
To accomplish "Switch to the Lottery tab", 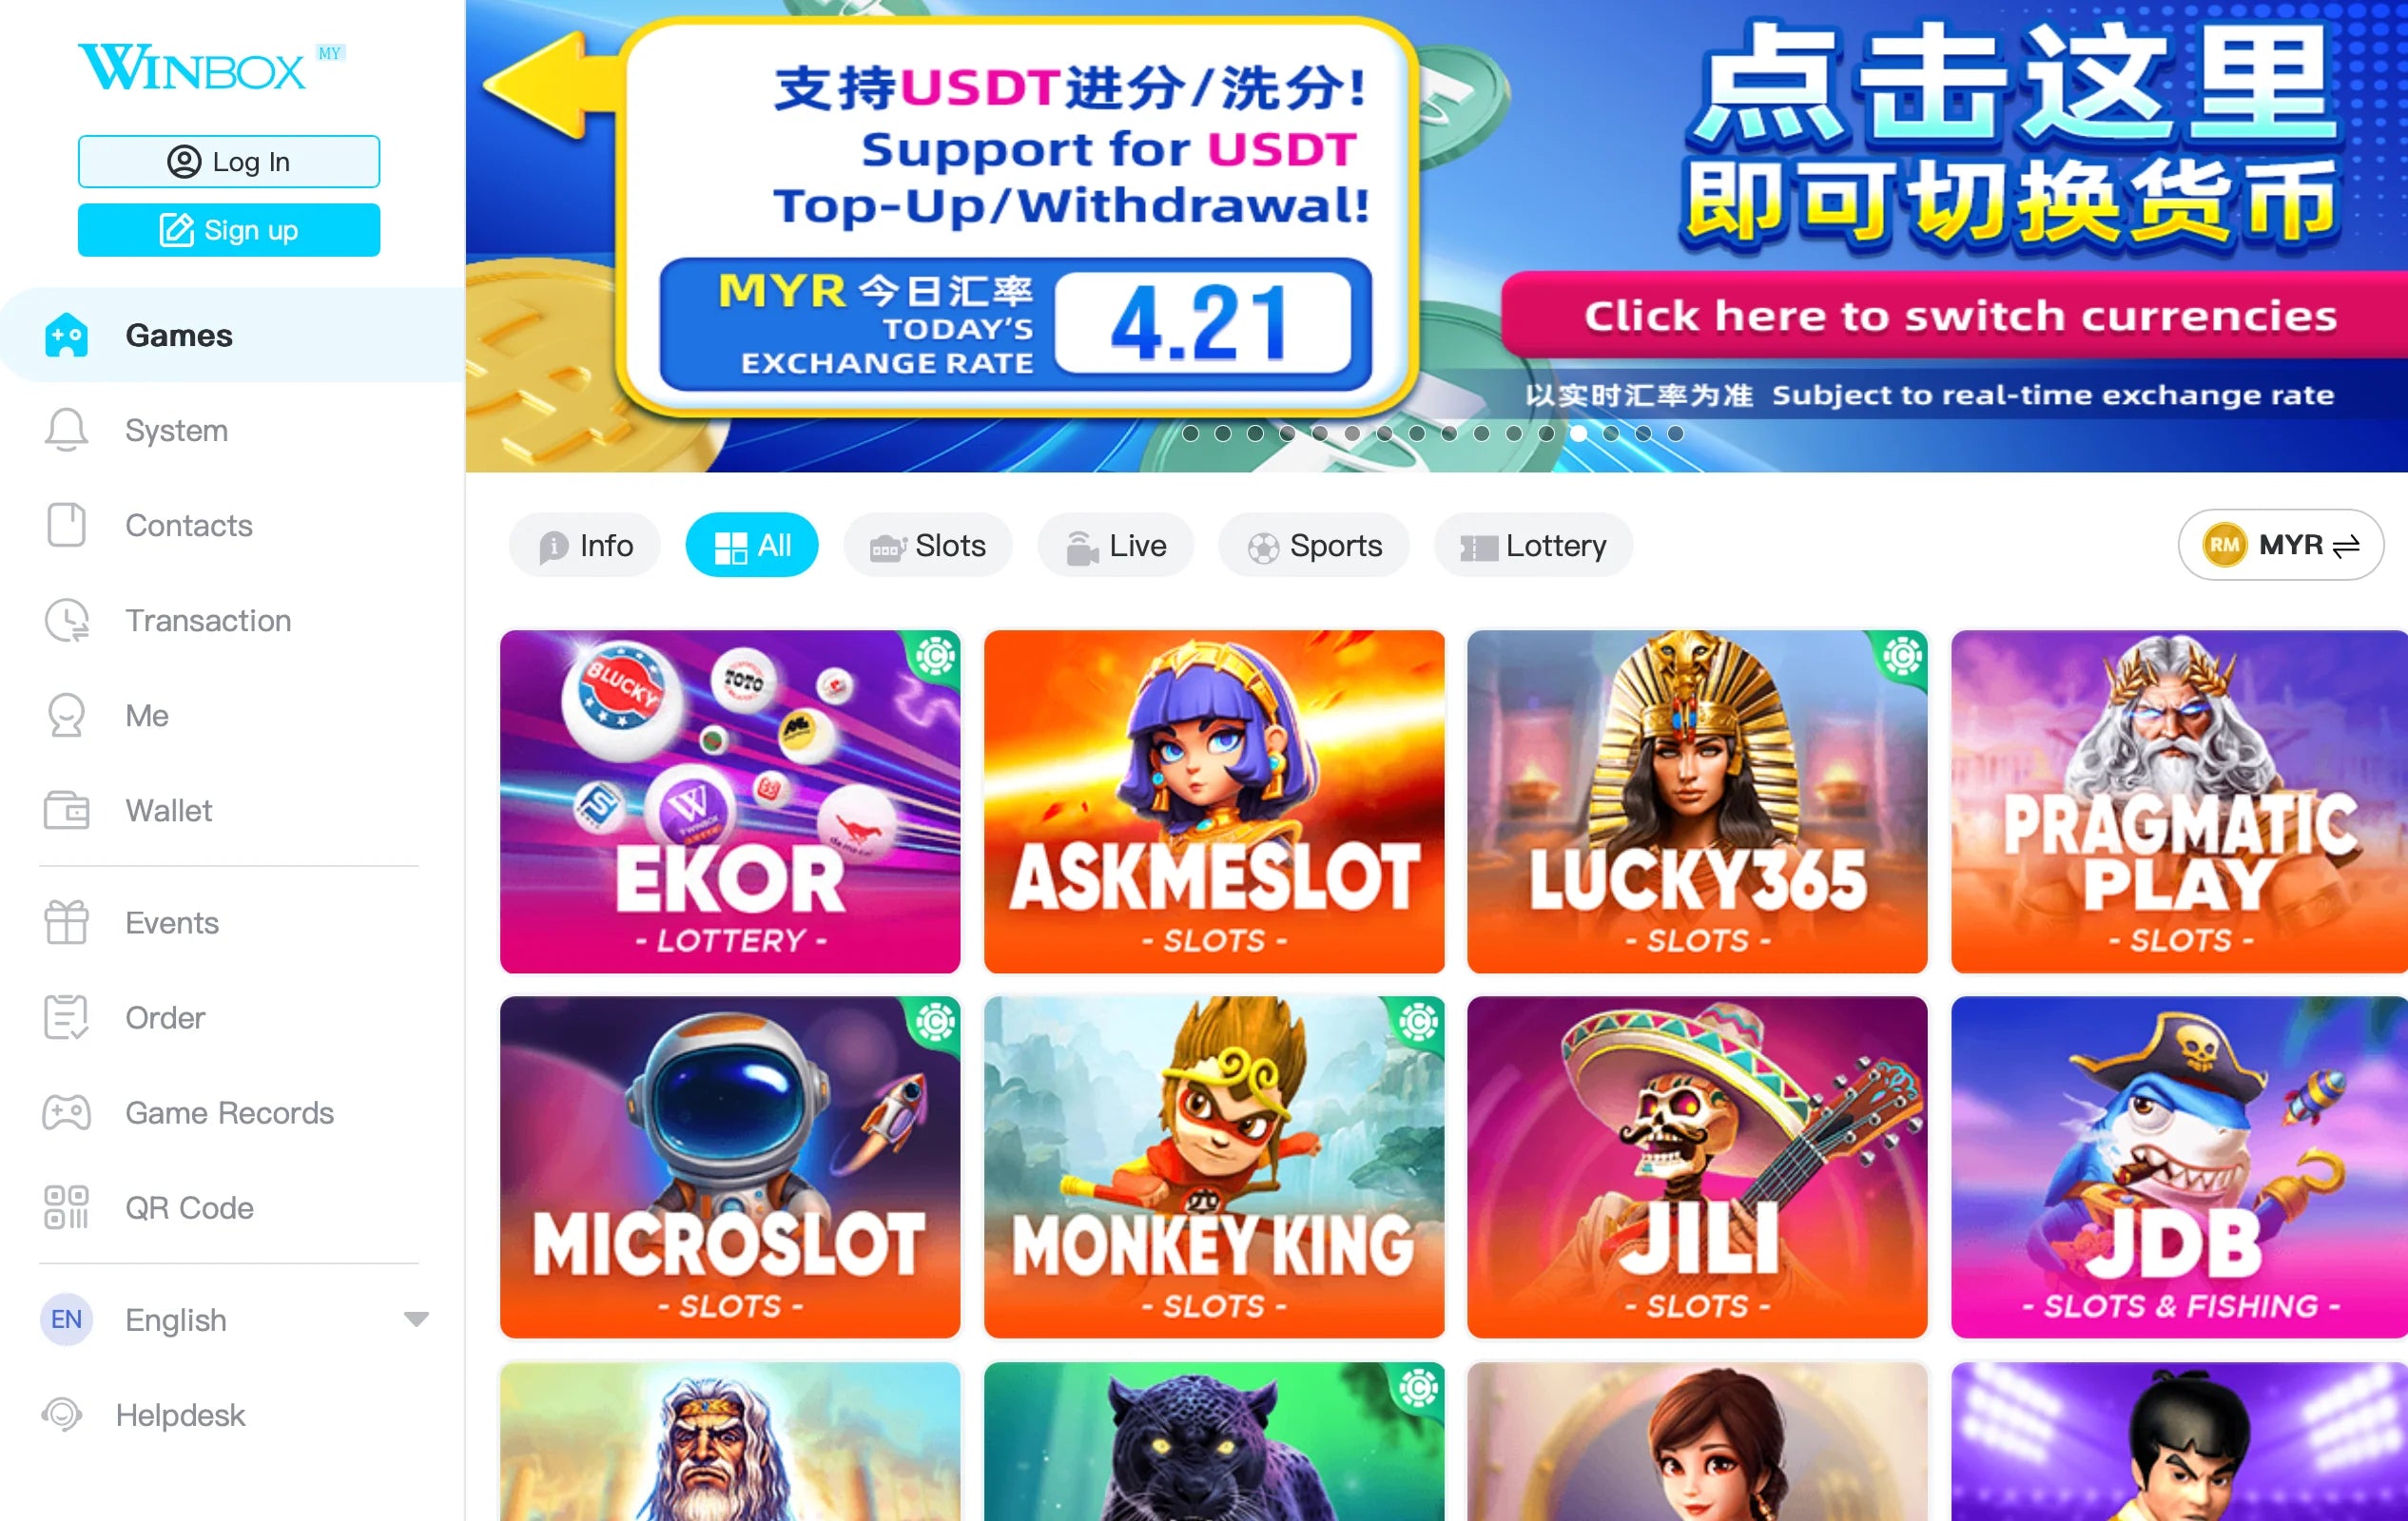I will tap(1533, 546).
